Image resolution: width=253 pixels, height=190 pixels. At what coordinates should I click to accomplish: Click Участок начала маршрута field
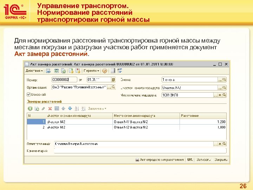190,88
